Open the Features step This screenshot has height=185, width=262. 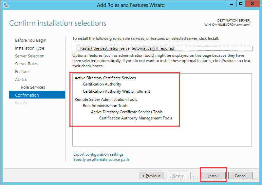(23, 71)
